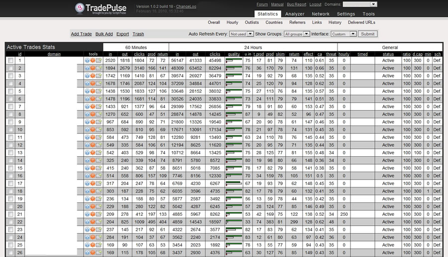Click the blue info icon in row 1
The image size is (448, 257).
88,61
